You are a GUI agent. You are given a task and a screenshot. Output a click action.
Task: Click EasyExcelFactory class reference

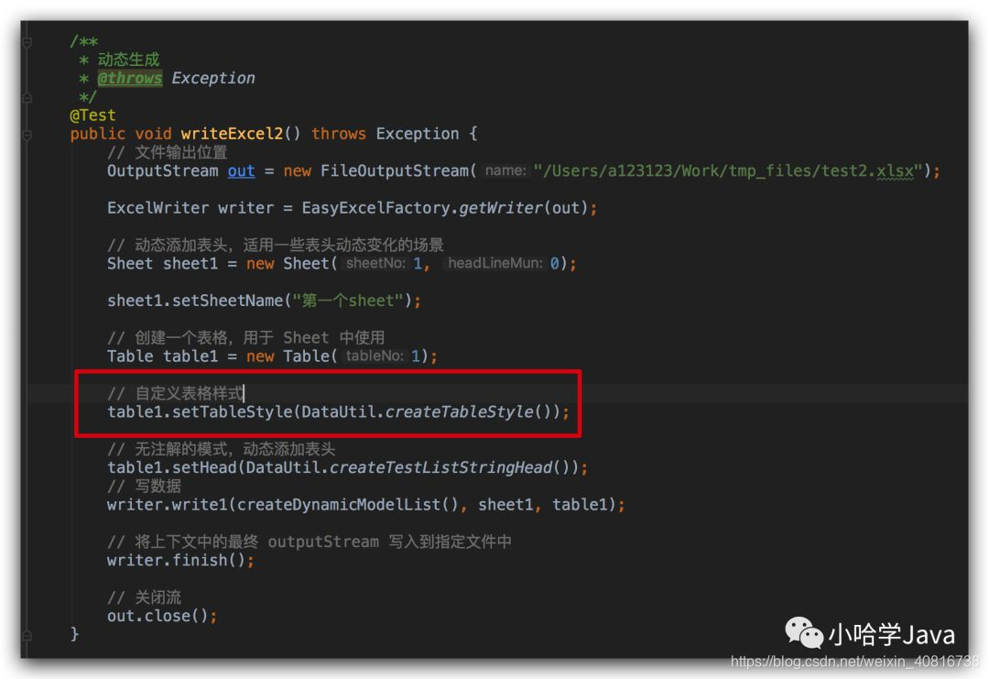pyautogui.click(x=376, y=208)
